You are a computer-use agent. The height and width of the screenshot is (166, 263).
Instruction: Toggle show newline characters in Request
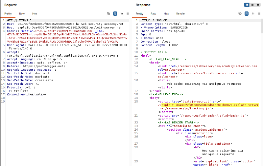(x=122, y=14)
